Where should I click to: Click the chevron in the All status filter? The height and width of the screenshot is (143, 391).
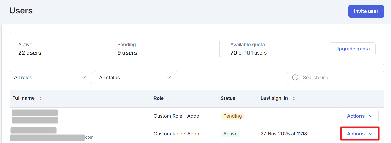pyautogui.click(x=169, y=78)
